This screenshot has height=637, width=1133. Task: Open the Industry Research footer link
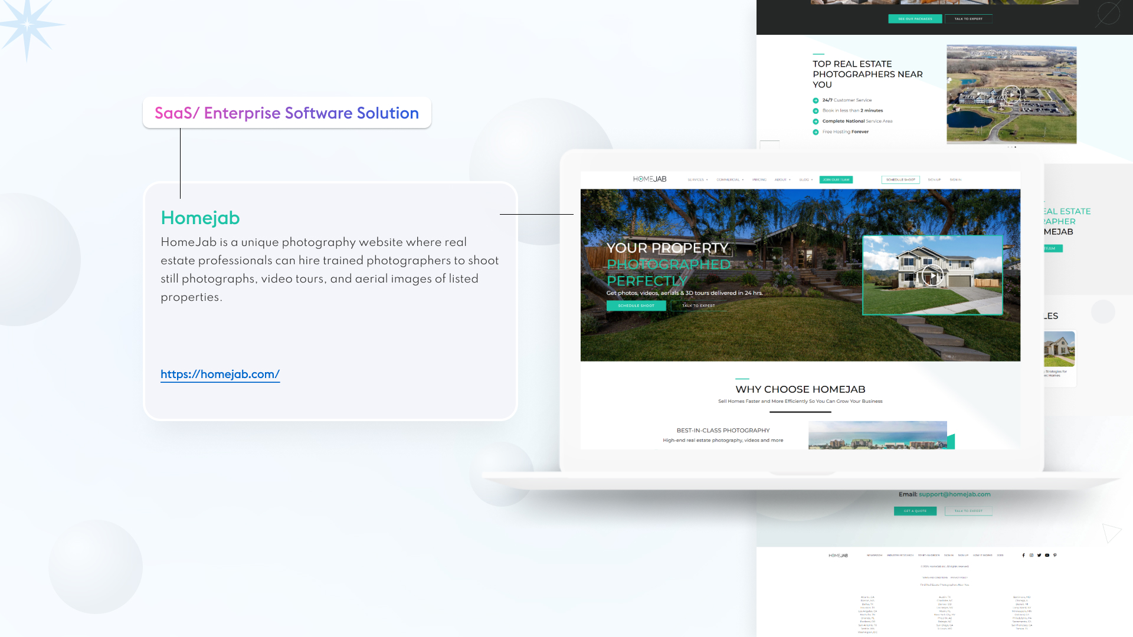(900, 556)
